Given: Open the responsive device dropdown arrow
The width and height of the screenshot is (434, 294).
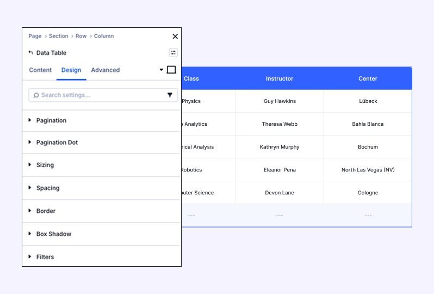Looking at the screenshot, I should point(162,70).
